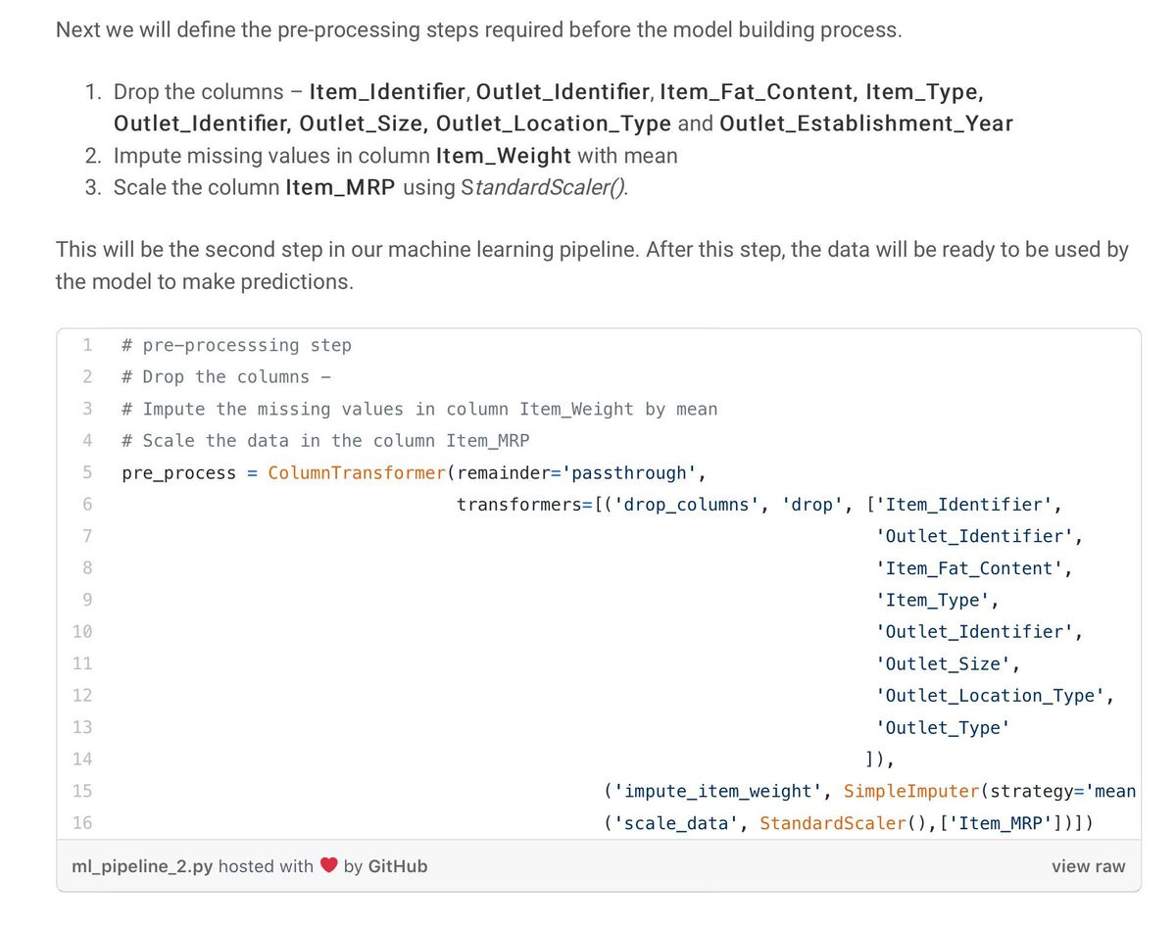
Task: Select line number 9 in the gutter
Action: 87,600
